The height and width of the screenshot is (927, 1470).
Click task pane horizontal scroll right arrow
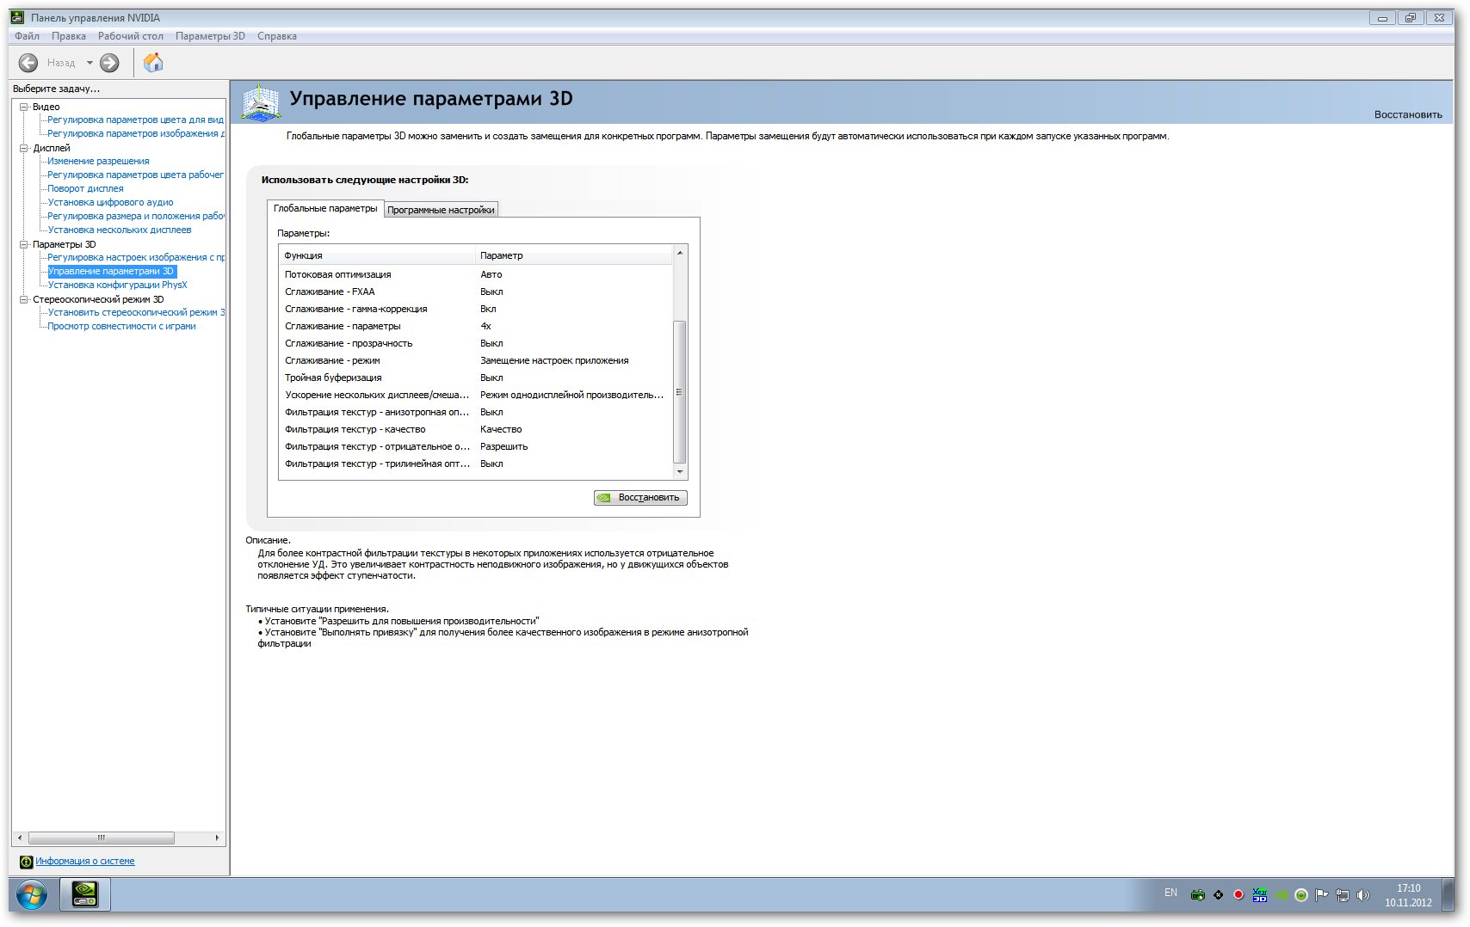pos(217,838)
